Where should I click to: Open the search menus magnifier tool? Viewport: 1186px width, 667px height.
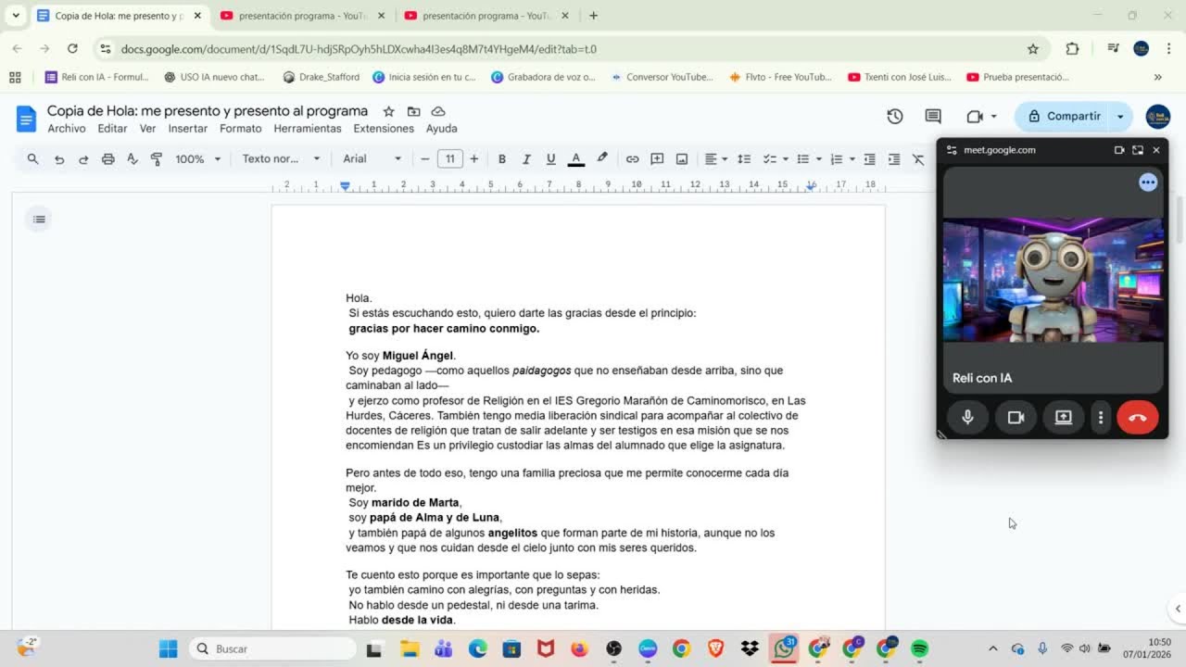[x=32, y=159]
